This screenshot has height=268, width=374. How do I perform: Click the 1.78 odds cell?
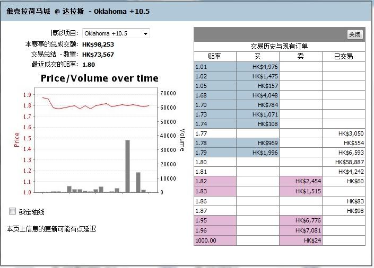pos(215,144)
